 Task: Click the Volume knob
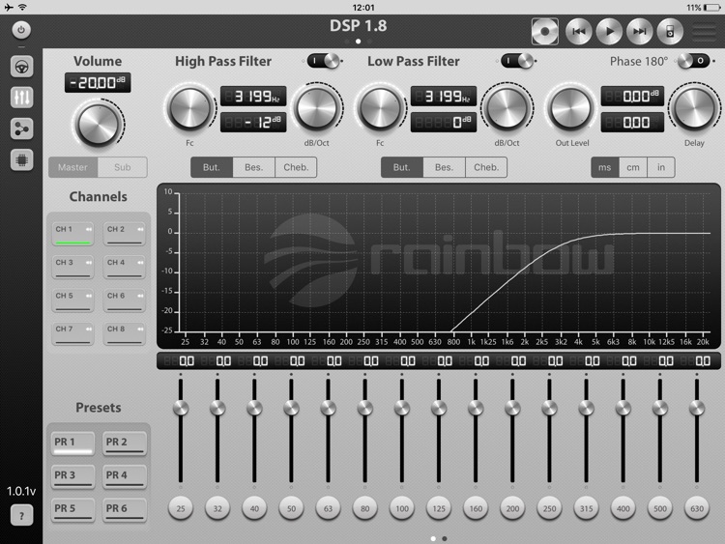pyautogui.click(x=98, y=124)
